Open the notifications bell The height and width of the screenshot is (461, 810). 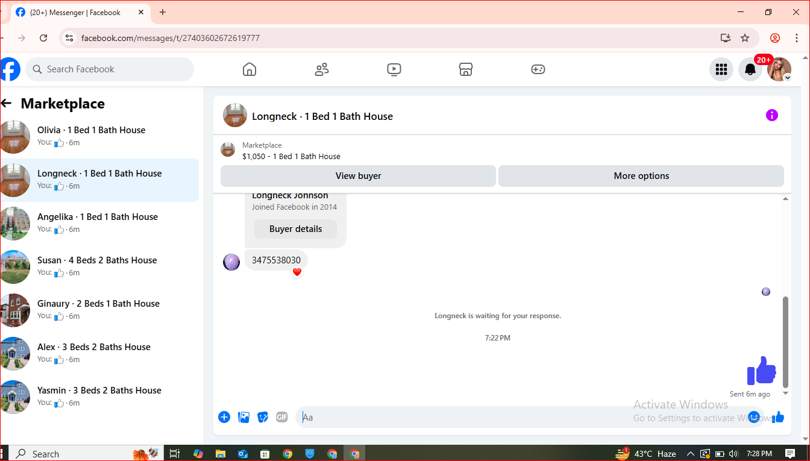pyautogui.click(x=750, y=69)
